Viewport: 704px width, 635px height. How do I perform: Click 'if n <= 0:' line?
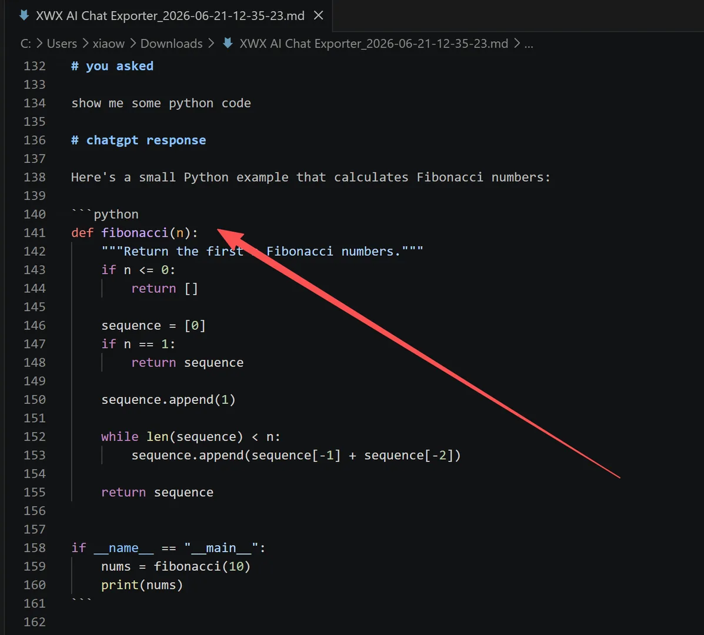[138, 270]
